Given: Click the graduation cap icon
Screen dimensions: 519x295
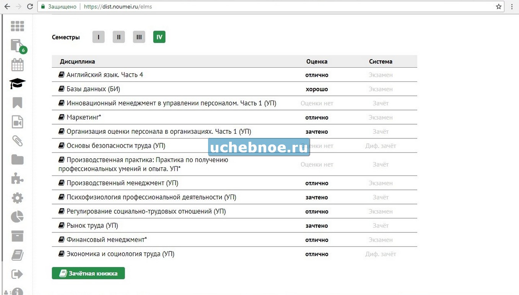Looking at the screenshot, I should point(17,83).
